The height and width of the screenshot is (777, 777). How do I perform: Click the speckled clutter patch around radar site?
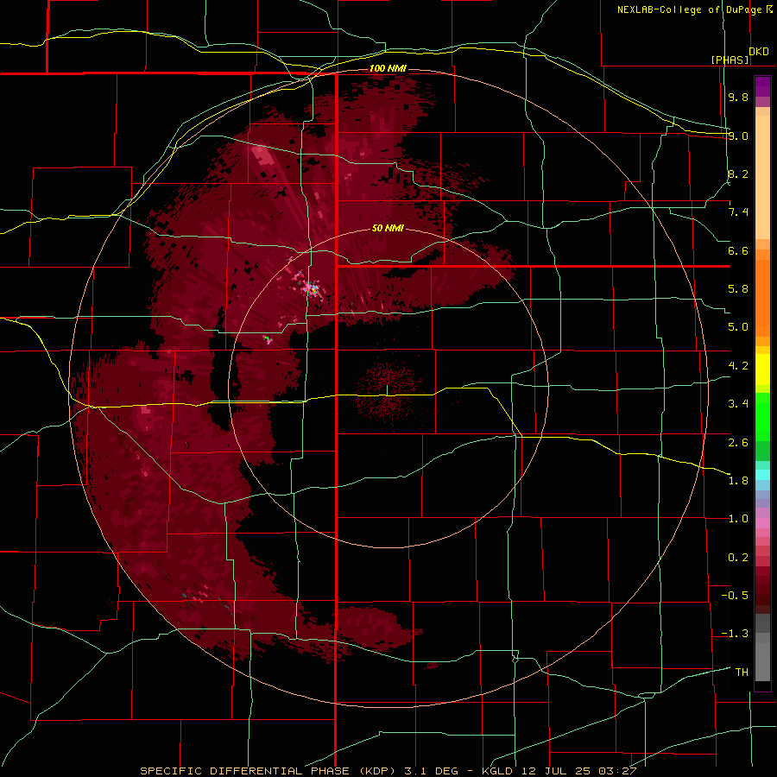tap(387, 390)
